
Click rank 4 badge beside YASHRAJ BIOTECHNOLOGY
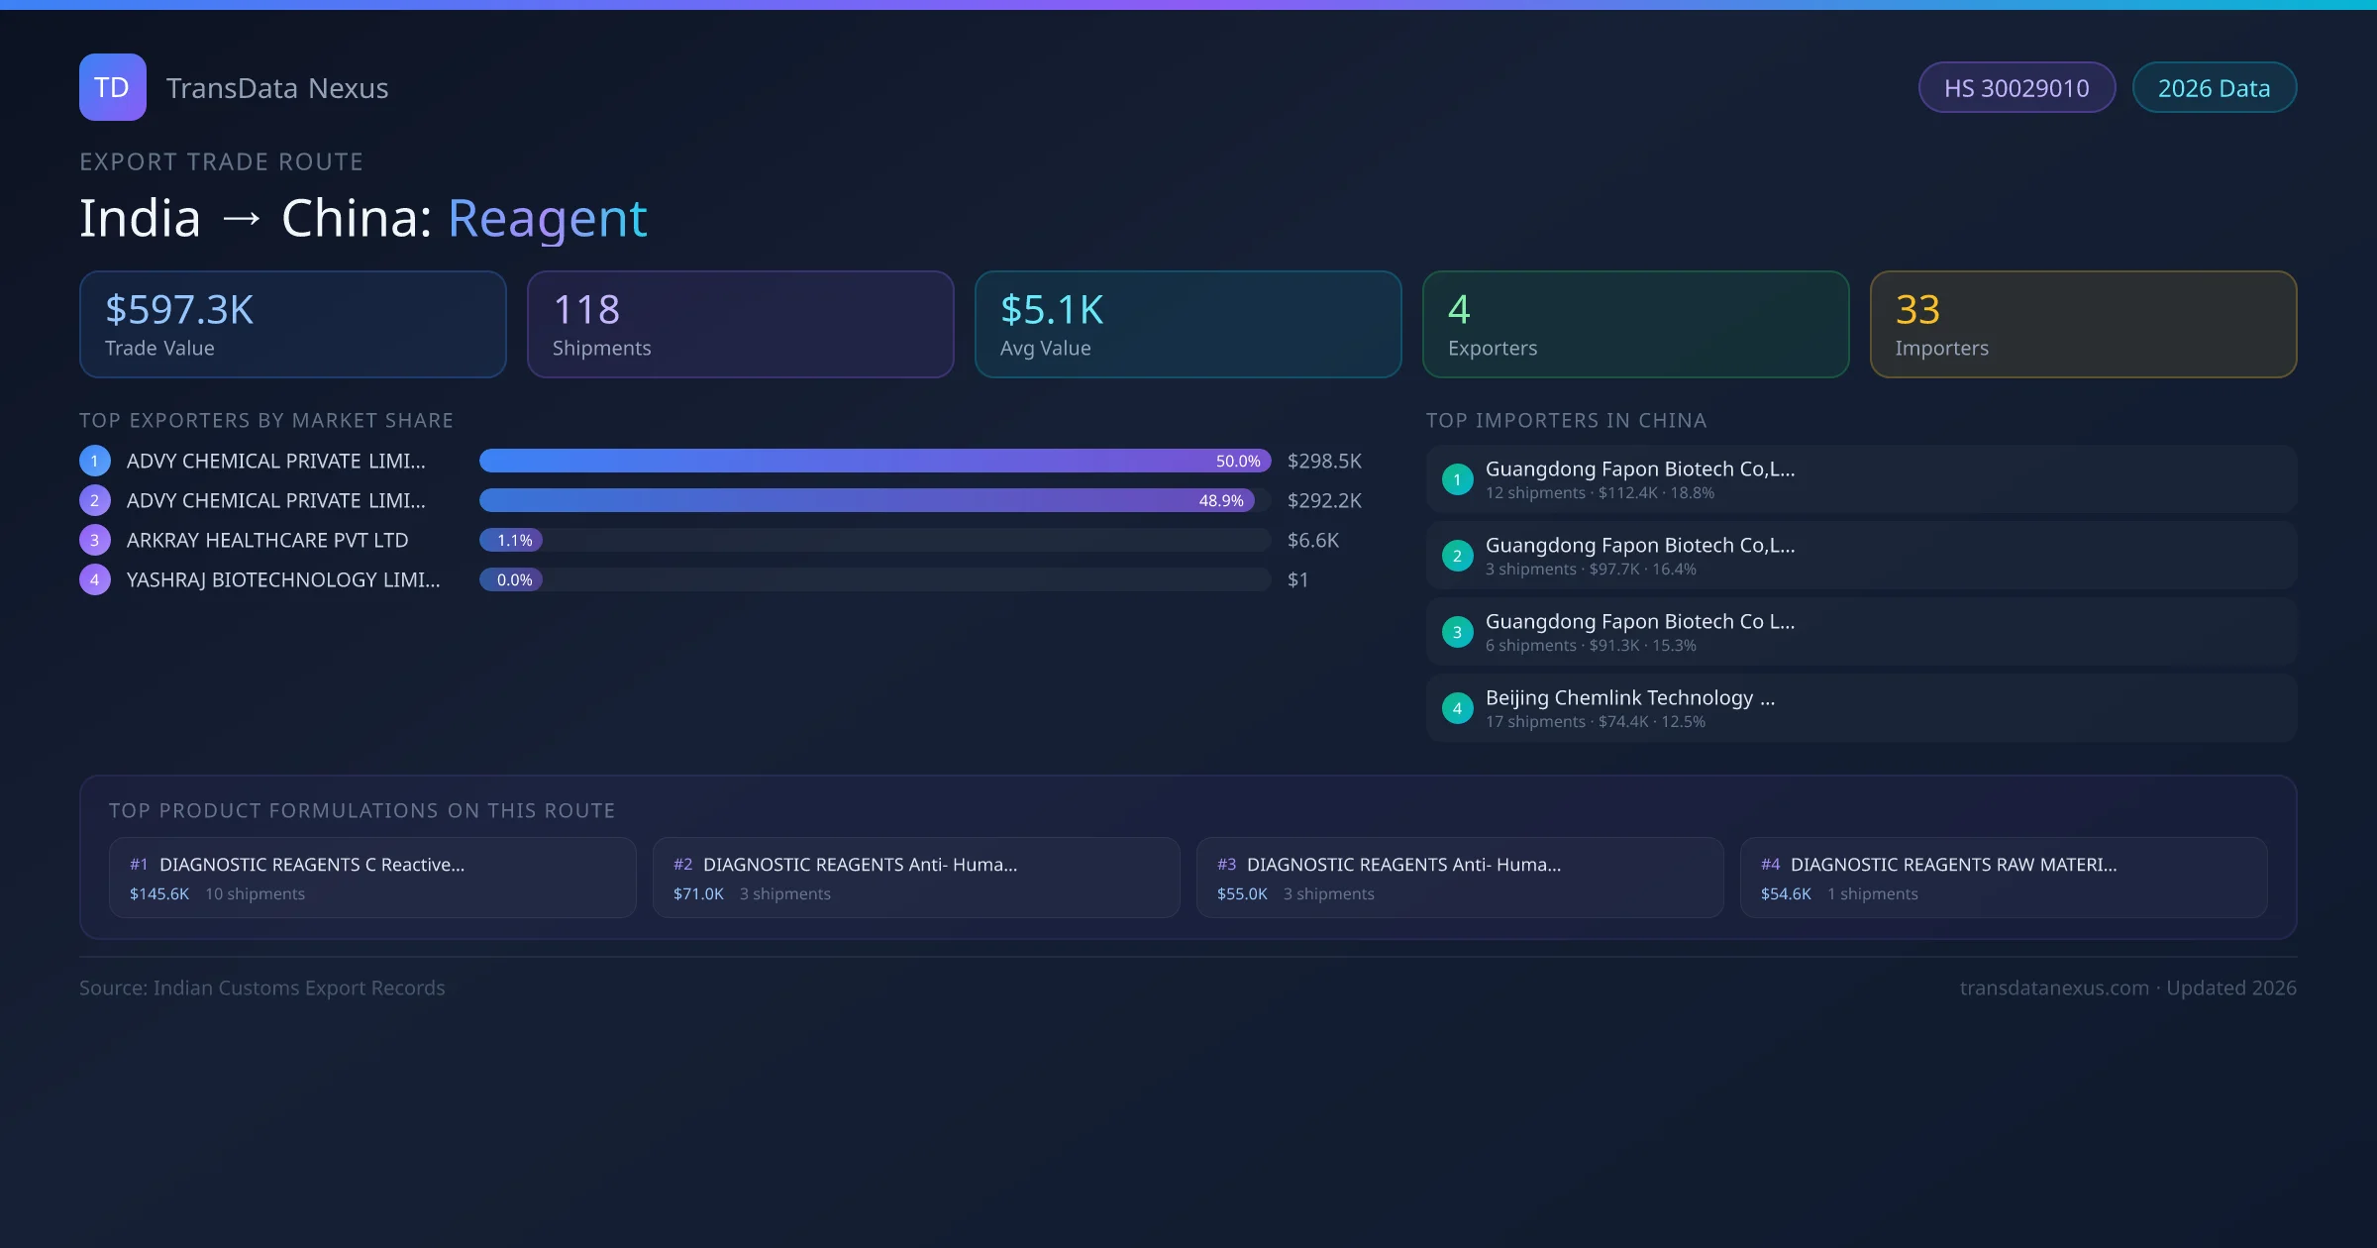click(94, 579)
